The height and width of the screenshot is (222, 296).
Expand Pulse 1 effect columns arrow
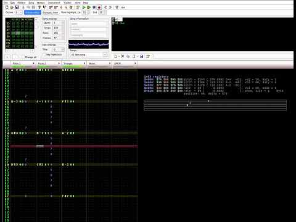pyautogui.click(x=34, y=64)
